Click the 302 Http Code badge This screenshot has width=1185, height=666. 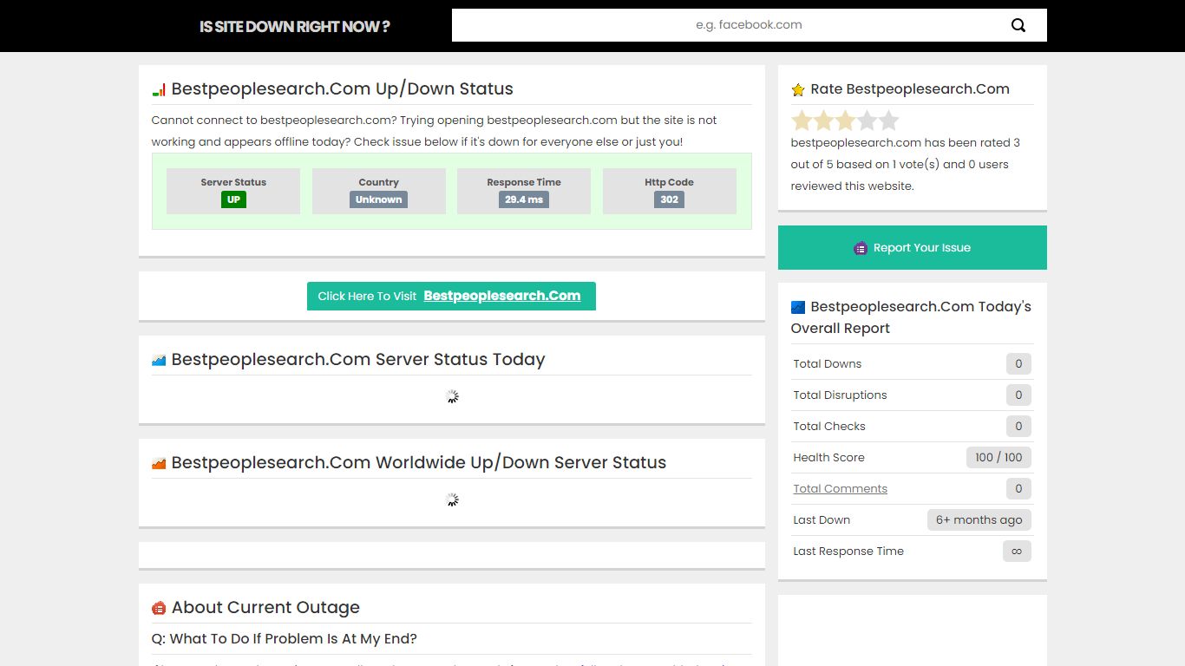(x=669, y=199)
